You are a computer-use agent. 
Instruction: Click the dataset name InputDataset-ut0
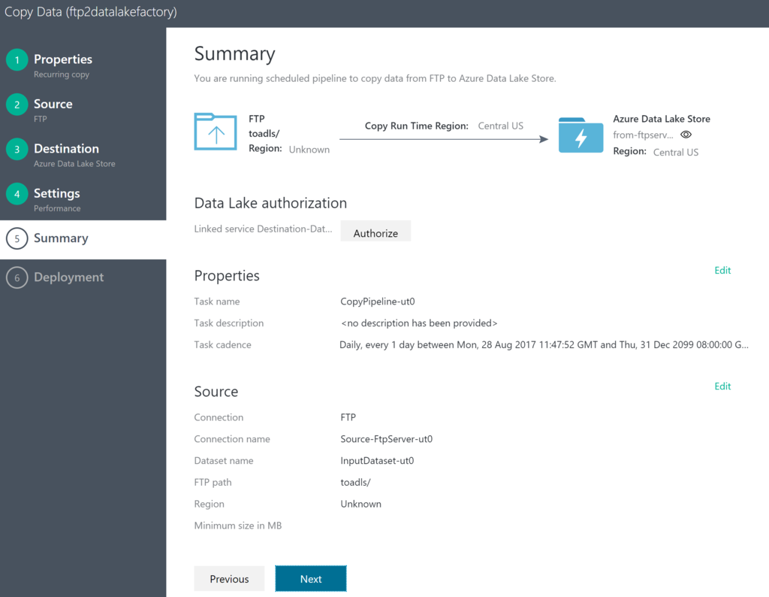pos(377,460)
